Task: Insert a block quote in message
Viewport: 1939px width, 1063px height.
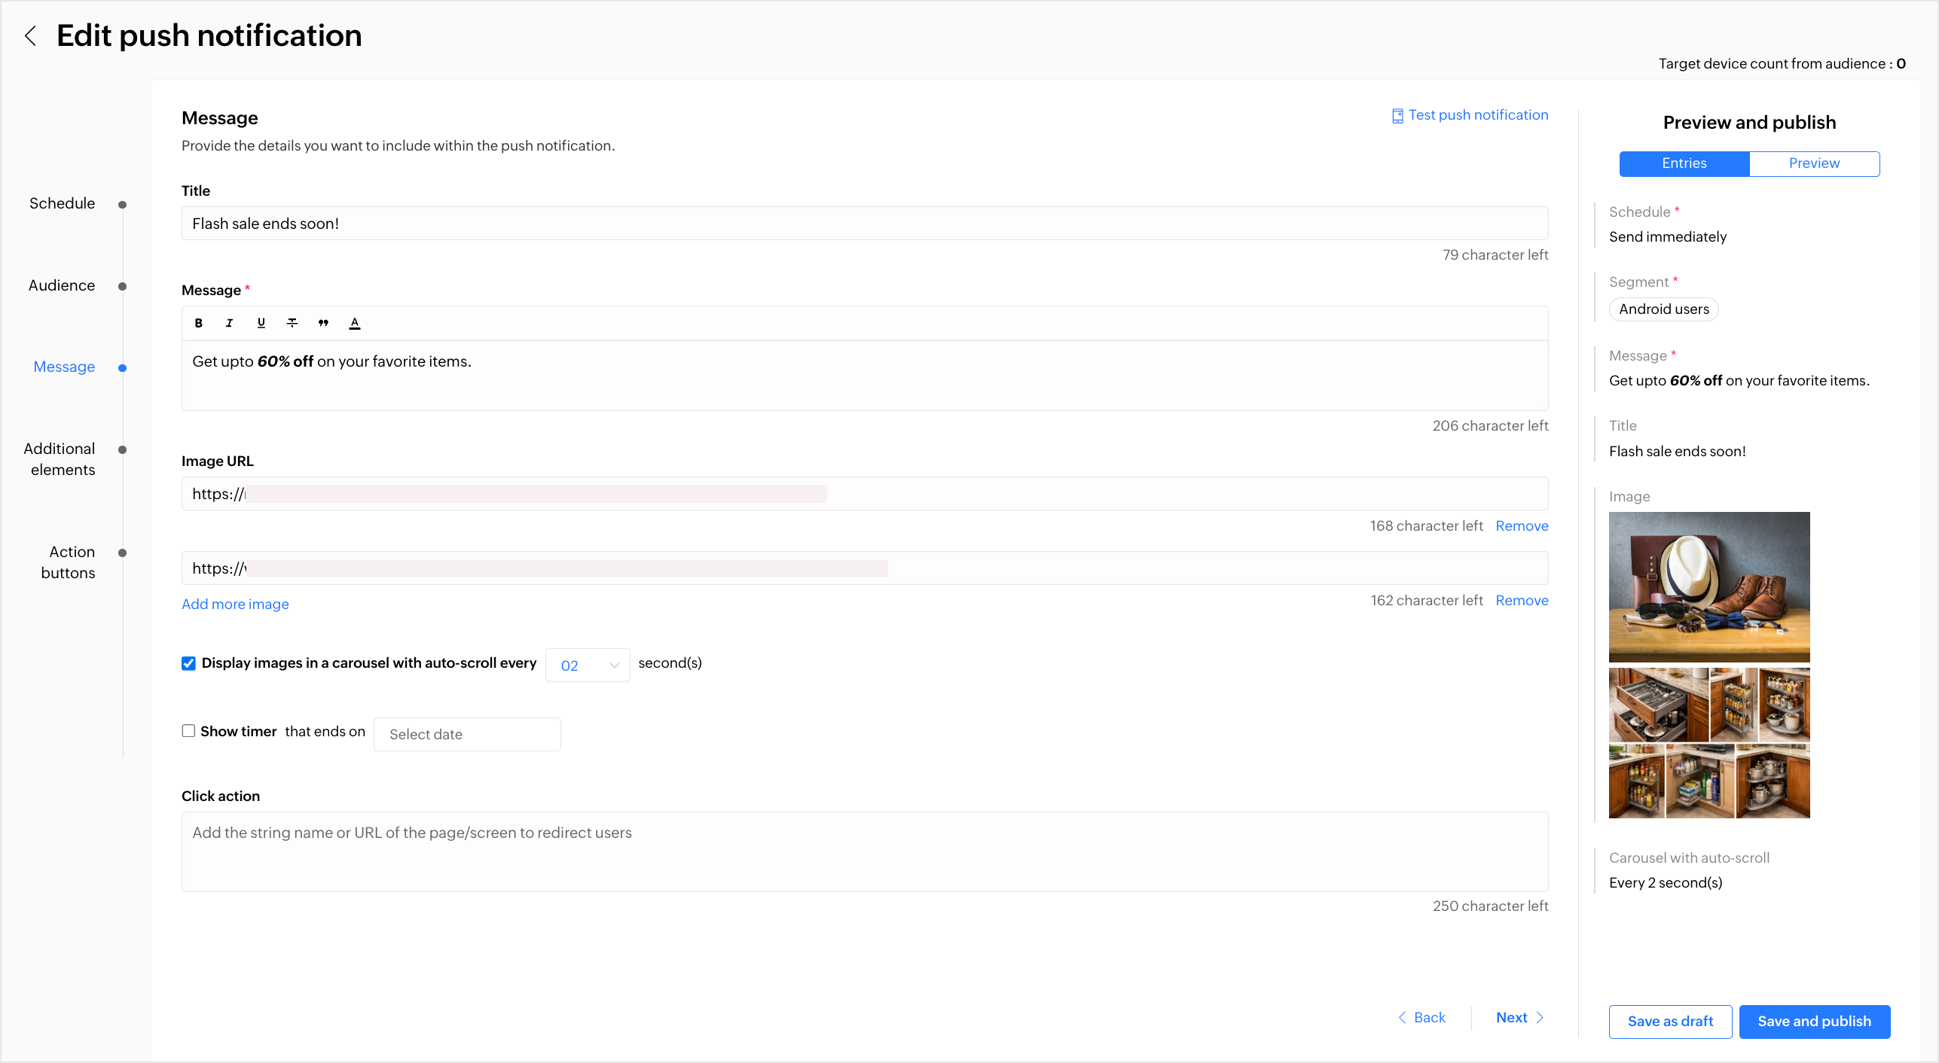Action: pyautogui.click(x=323, y=323)
